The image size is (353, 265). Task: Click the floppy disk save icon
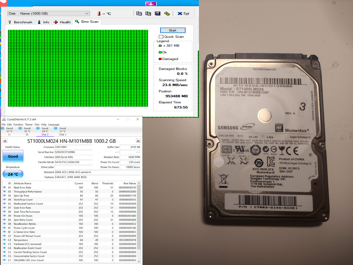157,14
